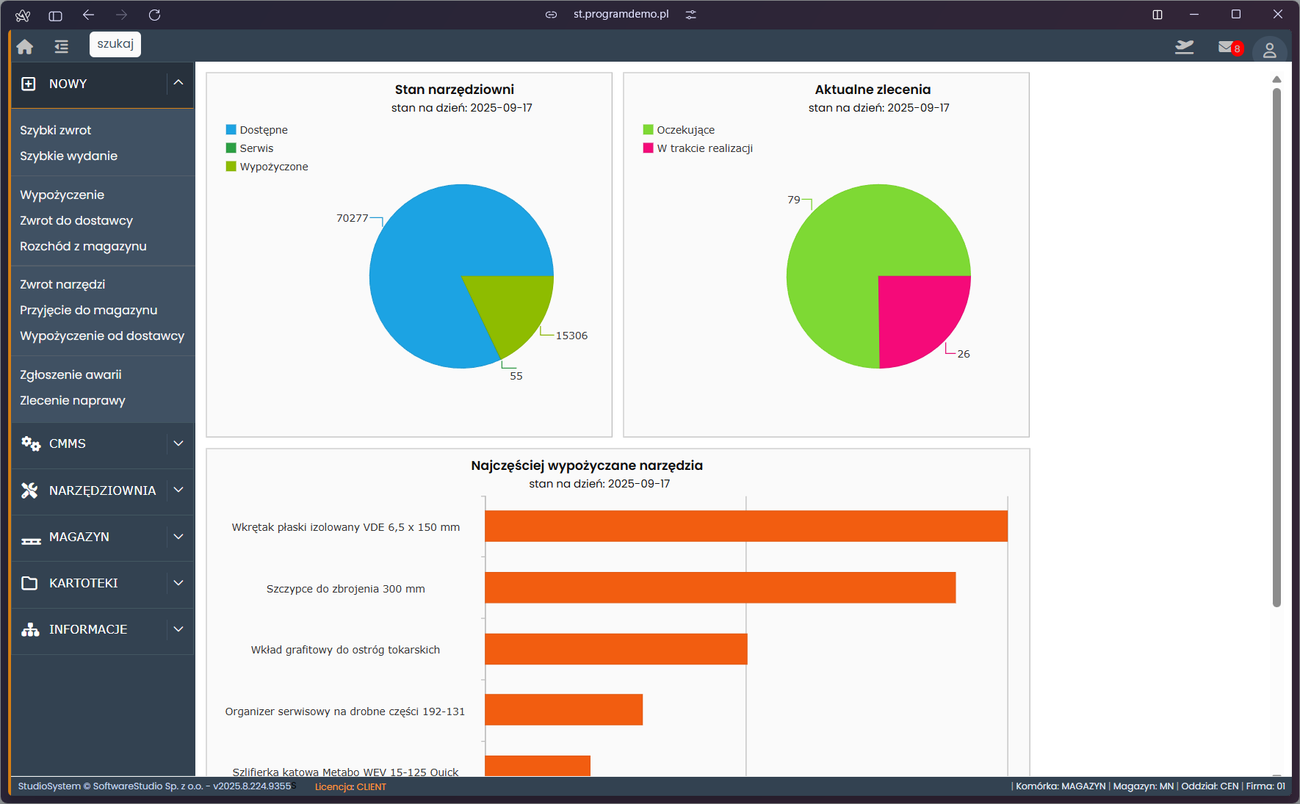Select Zgłoszenie awarii in the sidebar
Viewport: 1300px width, 804px height.
point(71,374)
